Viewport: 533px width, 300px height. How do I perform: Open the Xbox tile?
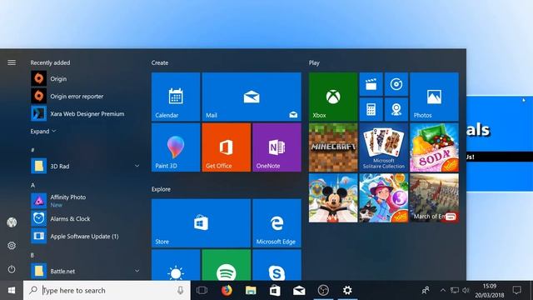coord(333,97)
